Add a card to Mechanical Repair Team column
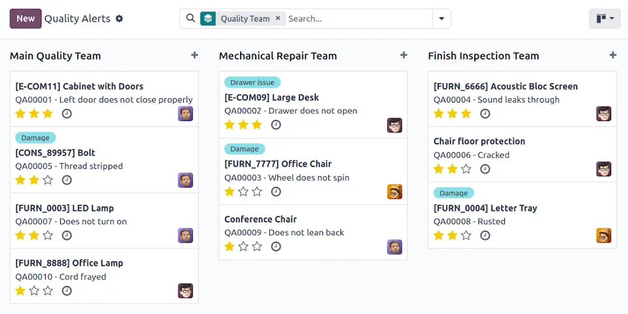Screen dimensions: 628x314 [404, 56]
